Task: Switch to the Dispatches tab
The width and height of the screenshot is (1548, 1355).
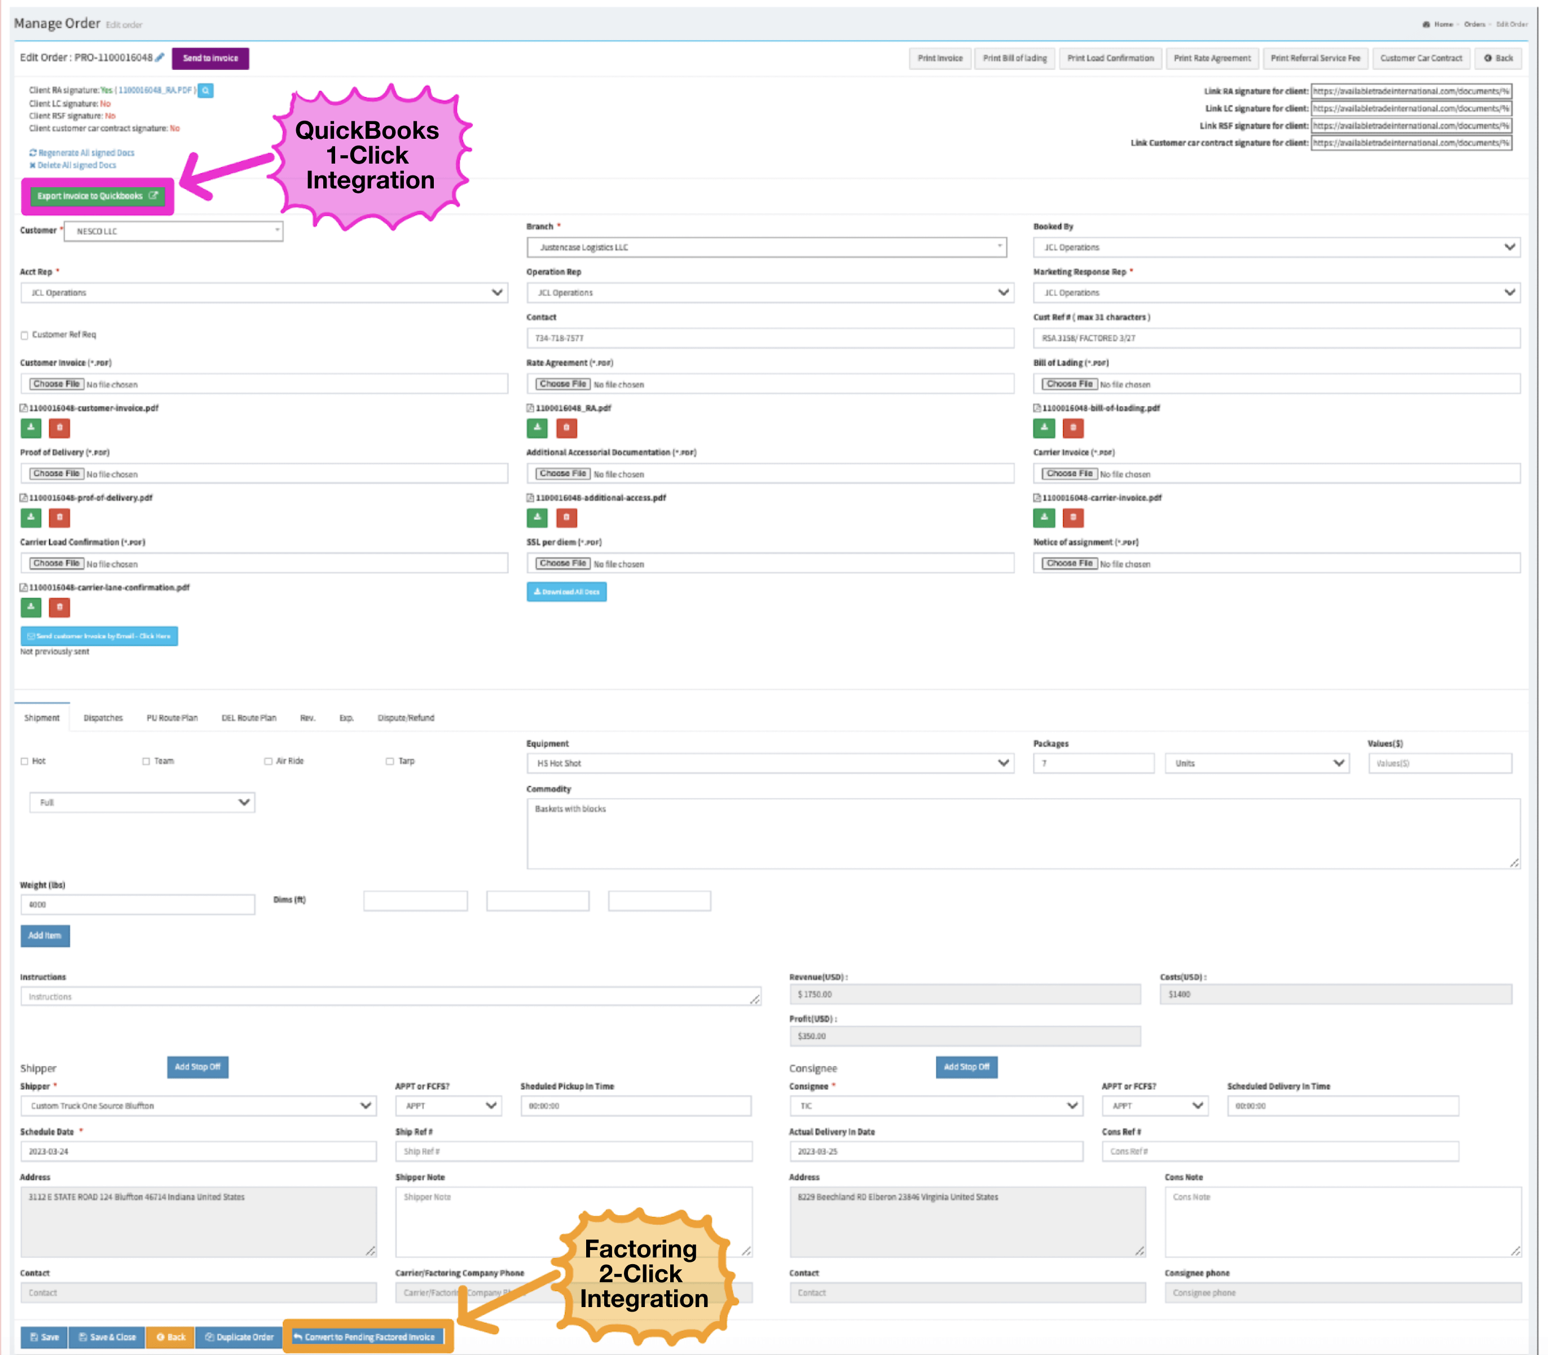Action: pos(103,718)
